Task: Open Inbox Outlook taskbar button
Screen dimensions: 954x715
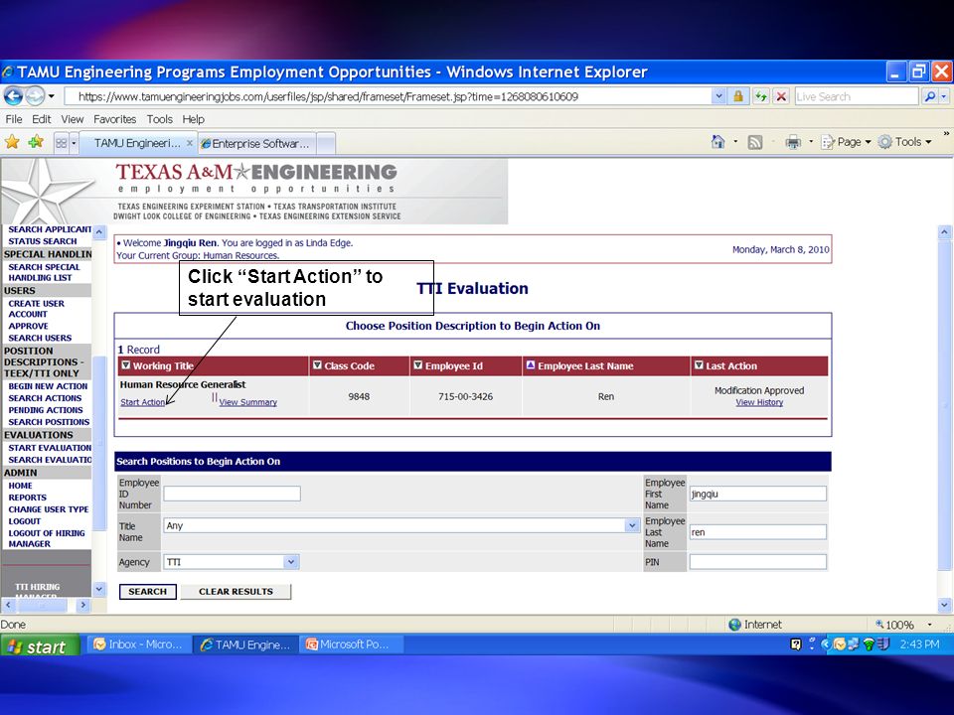Action: pyautogui.click(x=139, y=644)
